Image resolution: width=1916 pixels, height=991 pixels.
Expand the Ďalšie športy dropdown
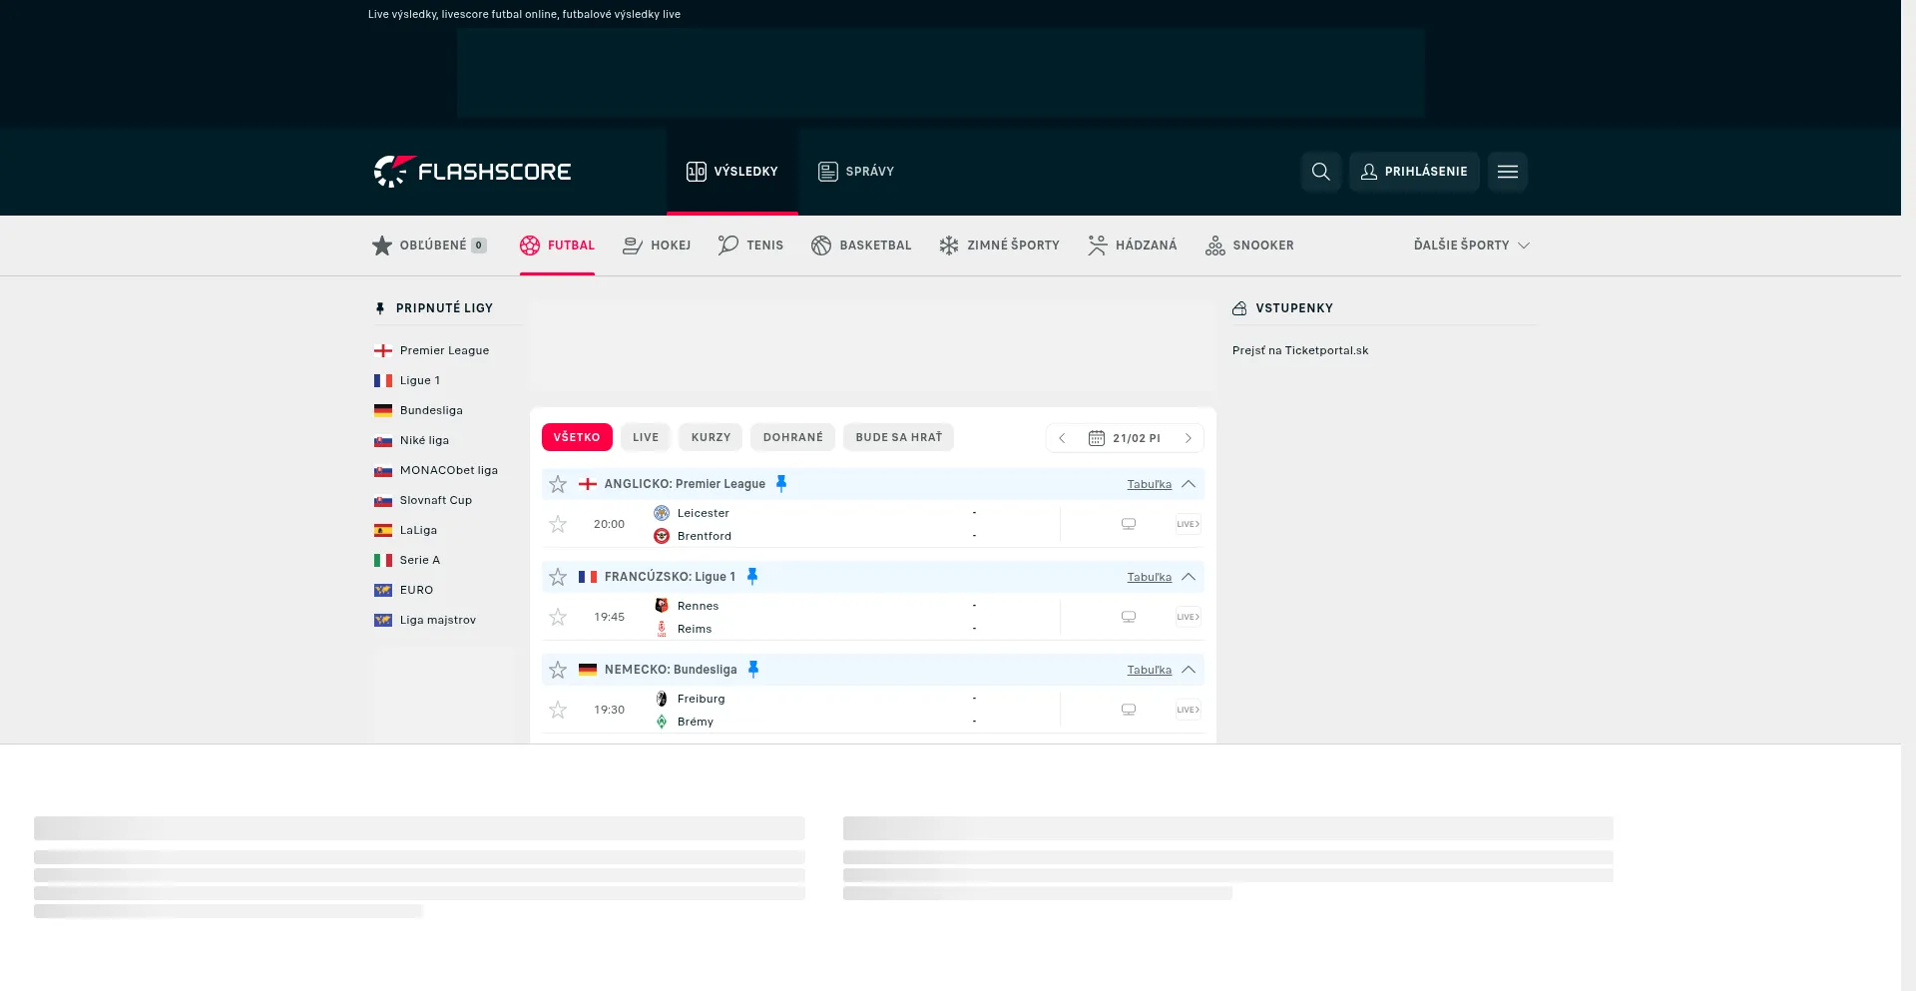click(x=1471, y=246)
